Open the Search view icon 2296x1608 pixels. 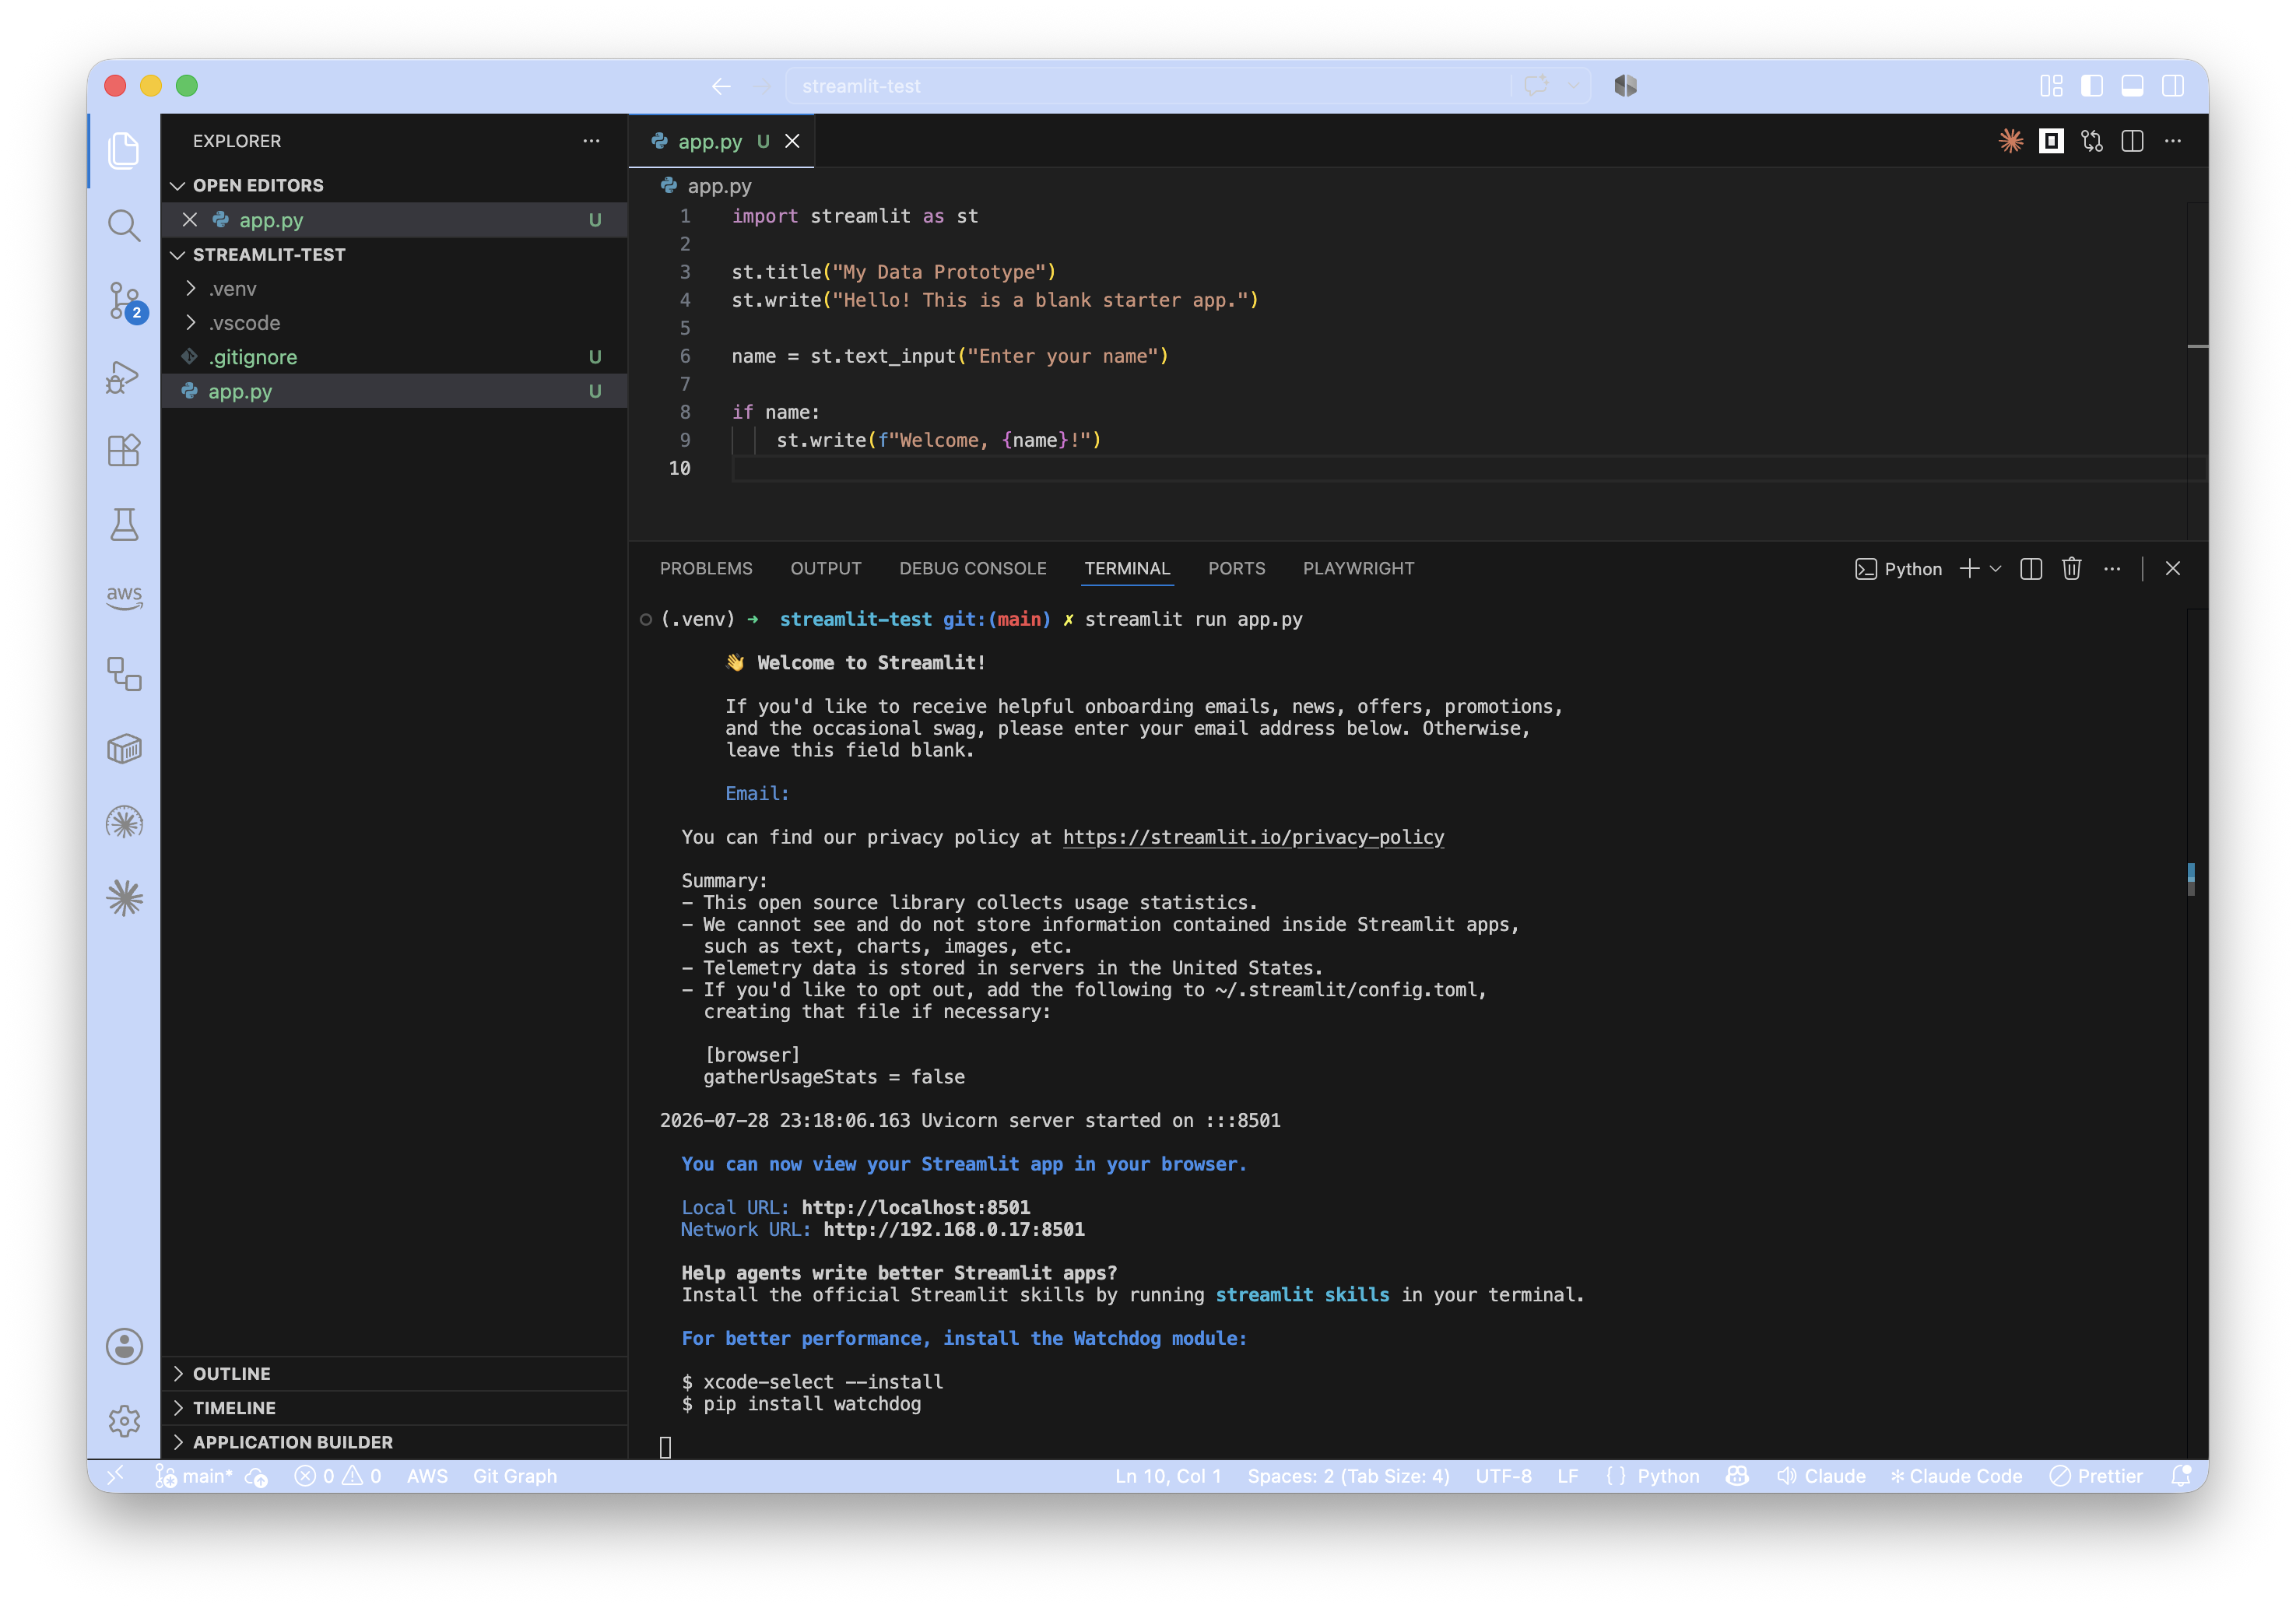pos(124,226)
